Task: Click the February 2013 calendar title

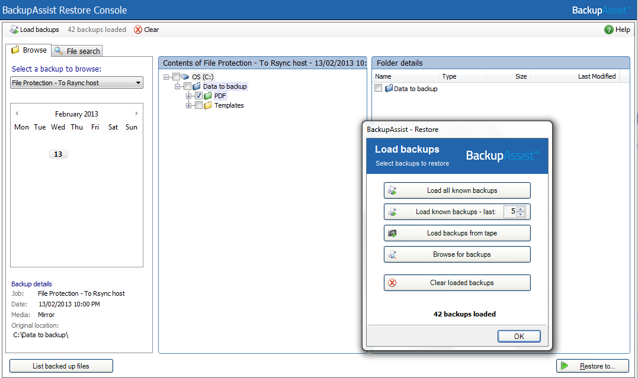Action: pos(76,114)
